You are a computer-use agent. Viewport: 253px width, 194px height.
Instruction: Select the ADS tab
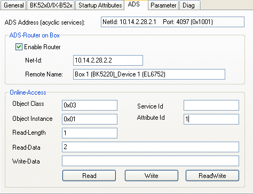136,5
